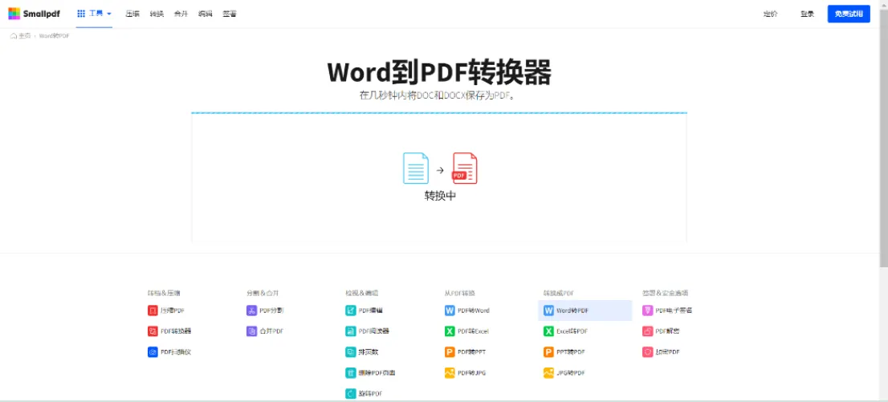Open the PDF转JPG tool icon

450,373
